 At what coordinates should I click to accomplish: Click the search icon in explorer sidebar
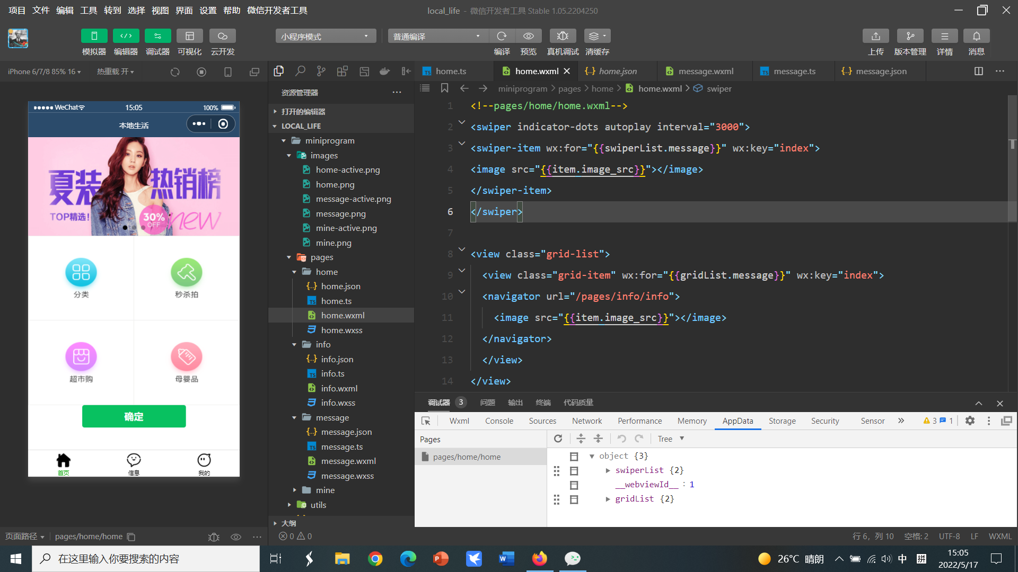(x=300, y=71)
